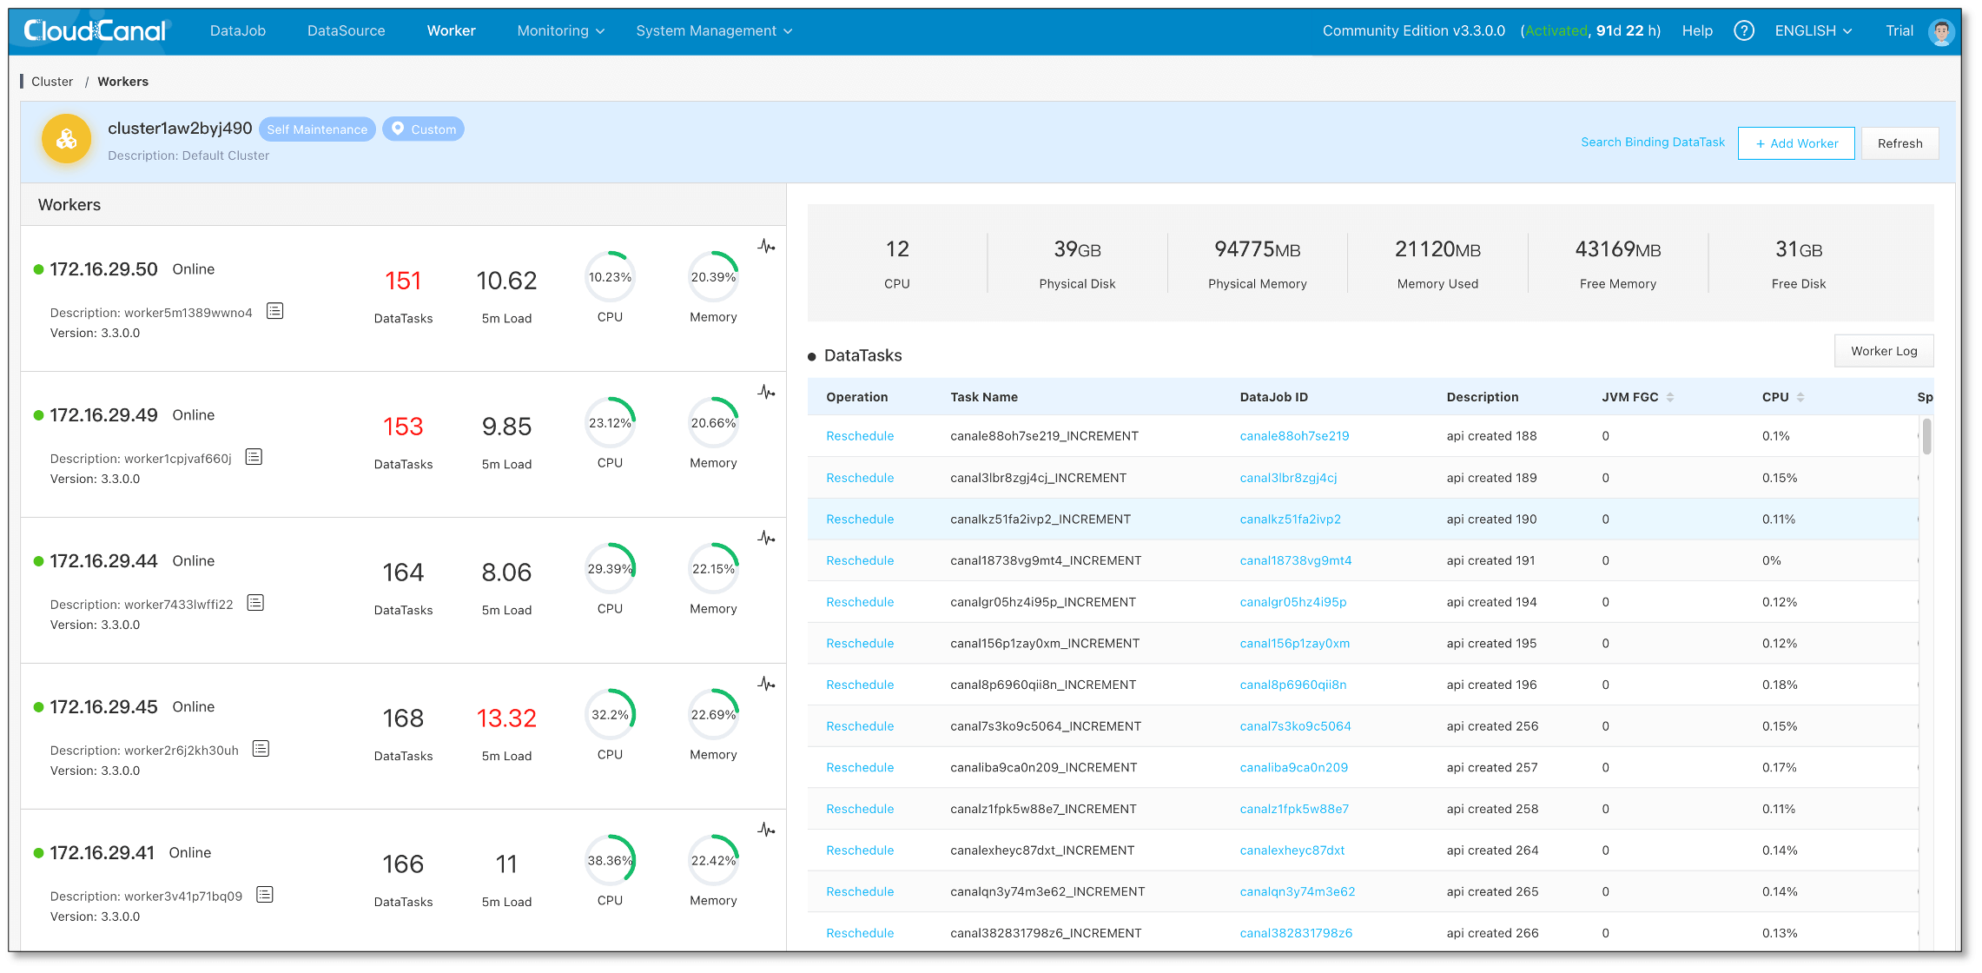
Task: Click the document icon next to worker2r6j2kh30uh
Action: (261, 749)
